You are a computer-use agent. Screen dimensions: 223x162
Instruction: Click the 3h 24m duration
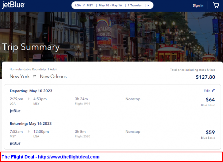[x=81, y=99]
